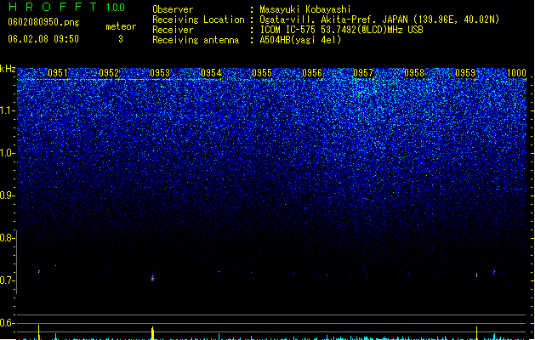Click the 0952 time marker

pos(109,73)
